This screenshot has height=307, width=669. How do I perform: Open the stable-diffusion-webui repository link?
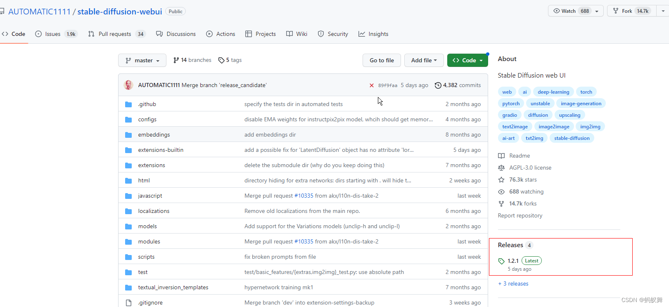point(120,12)
